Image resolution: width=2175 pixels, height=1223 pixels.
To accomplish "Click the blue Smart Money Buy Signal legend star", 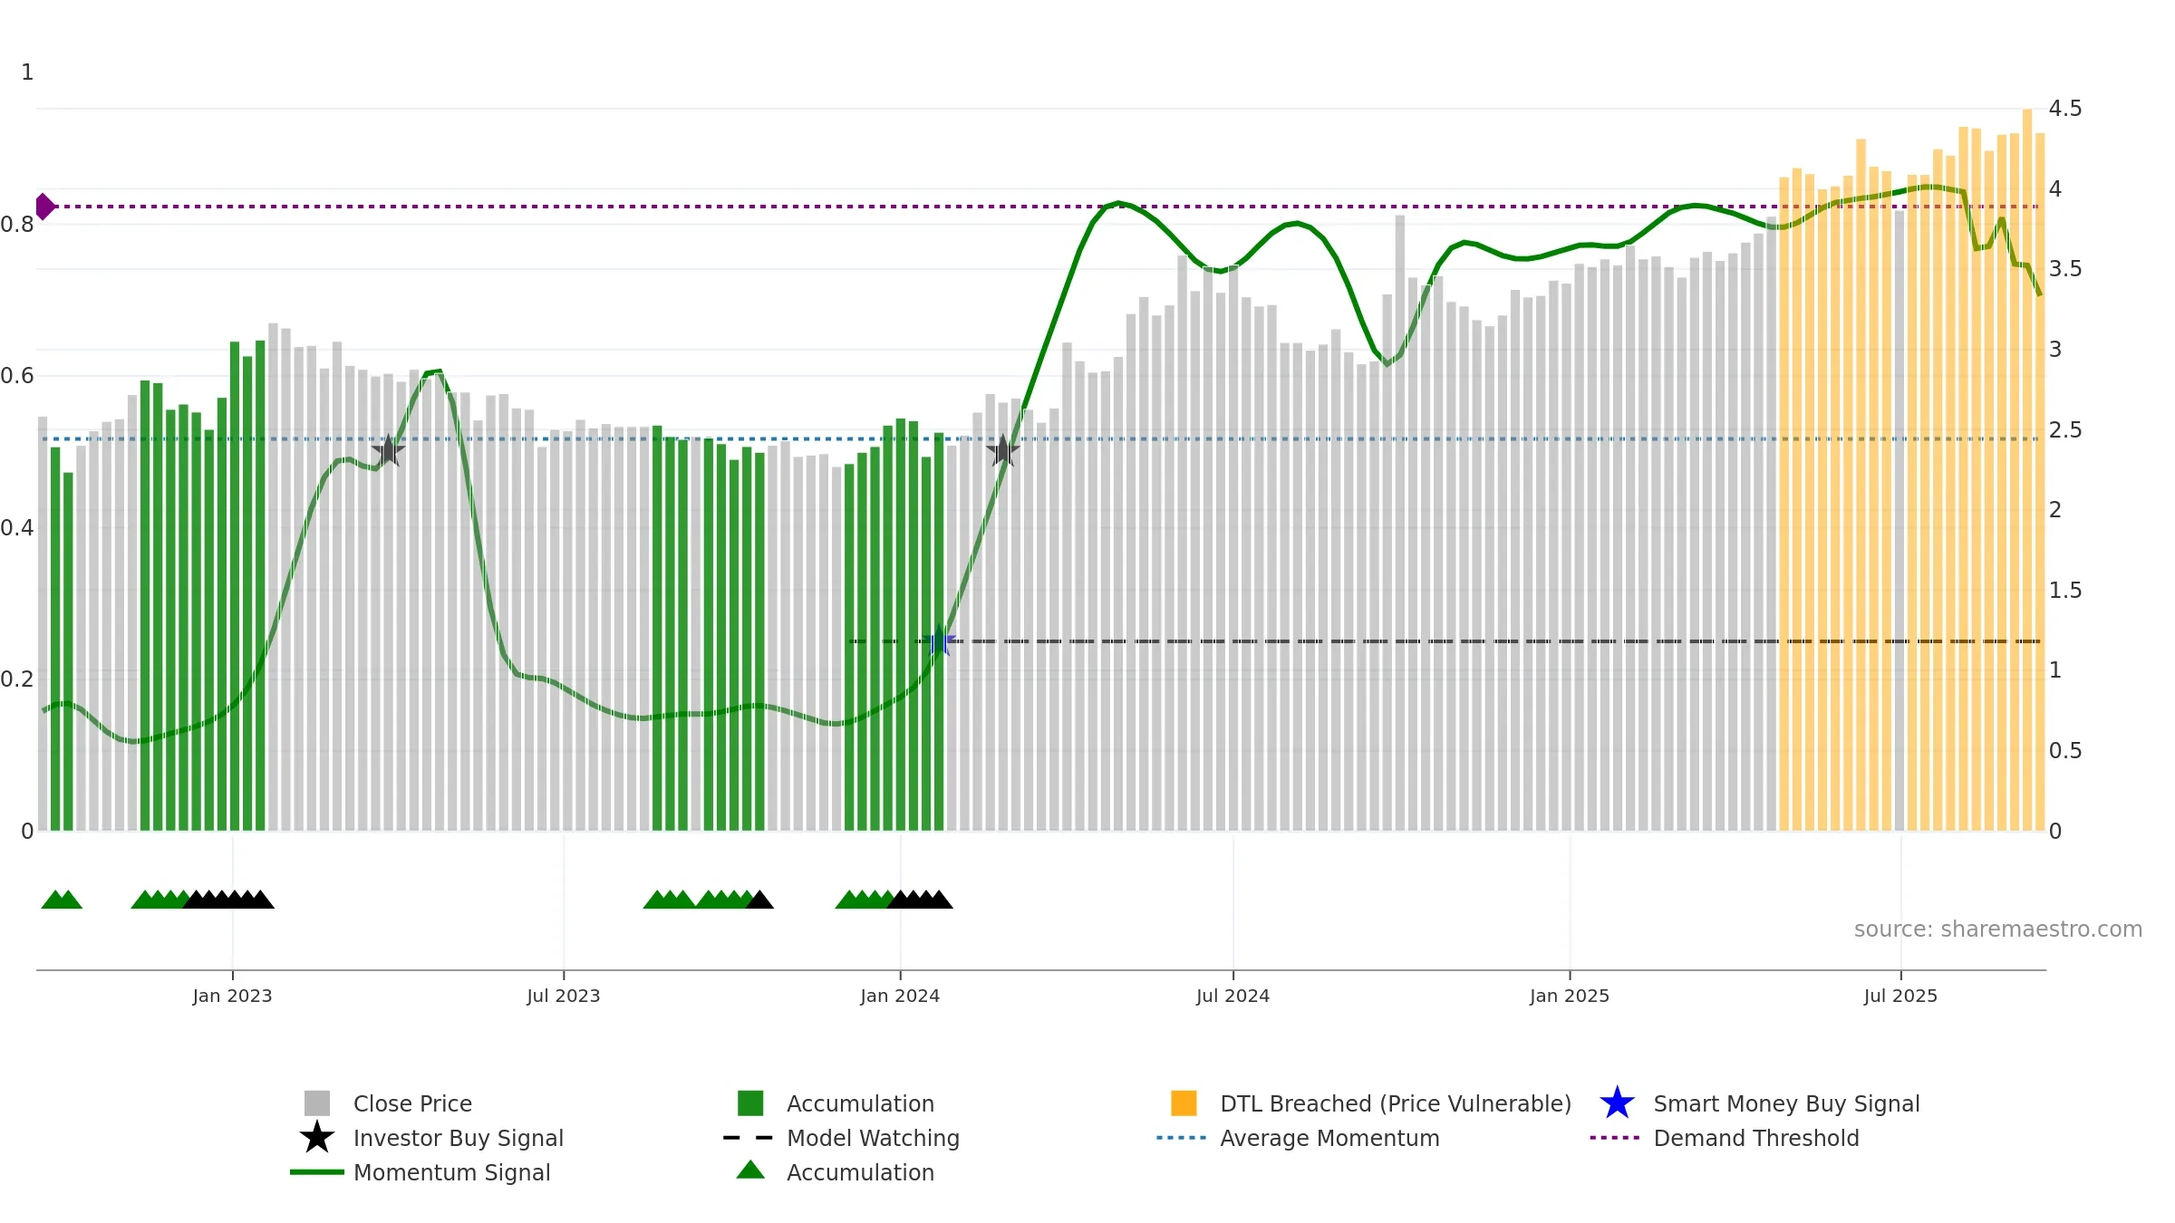I will pos(1617,1103).
